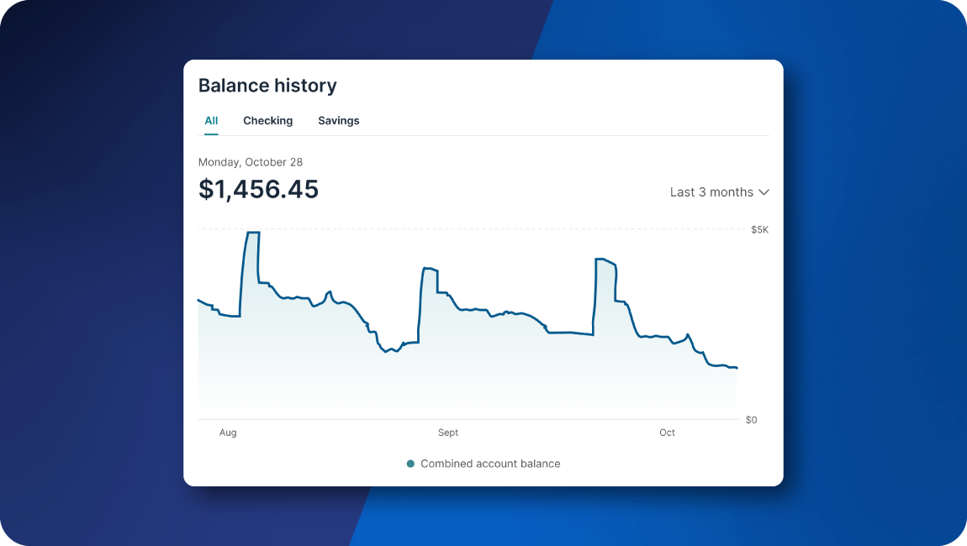The height and width of the screenshot is (546, 967).
Task: Click the $5K axis label
Action: tap(759, 228)
